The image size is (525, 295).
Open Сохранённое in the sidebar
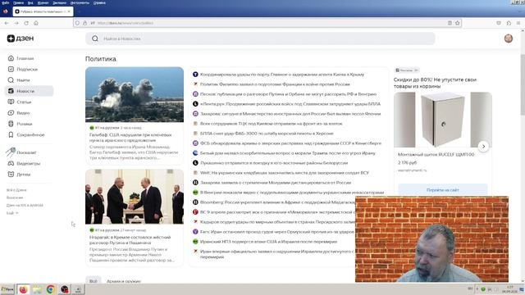pos(26,134)
